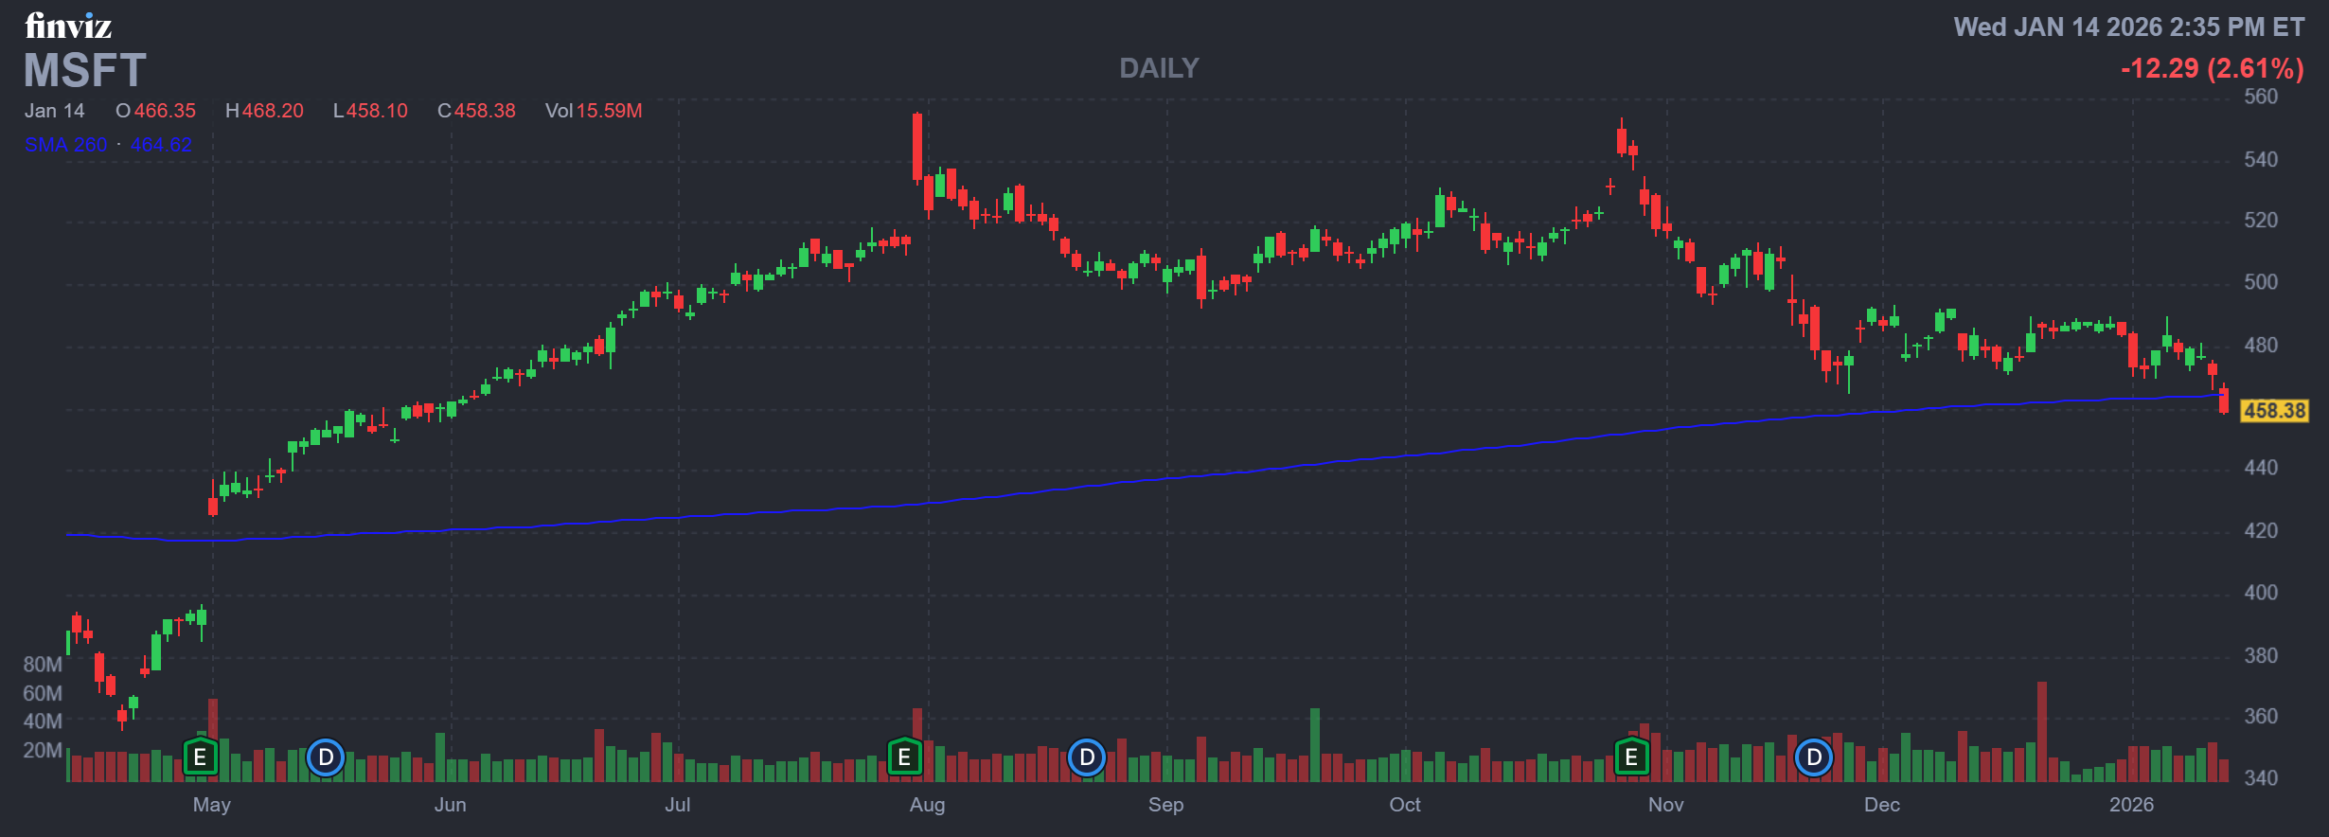Click the earnings E marker before May
The image size is (2329, 837).
click(200, 757)
